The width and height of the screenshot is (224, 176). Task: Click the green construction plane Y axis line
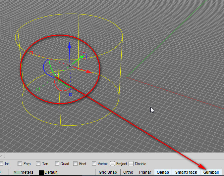tap(166, 39)
